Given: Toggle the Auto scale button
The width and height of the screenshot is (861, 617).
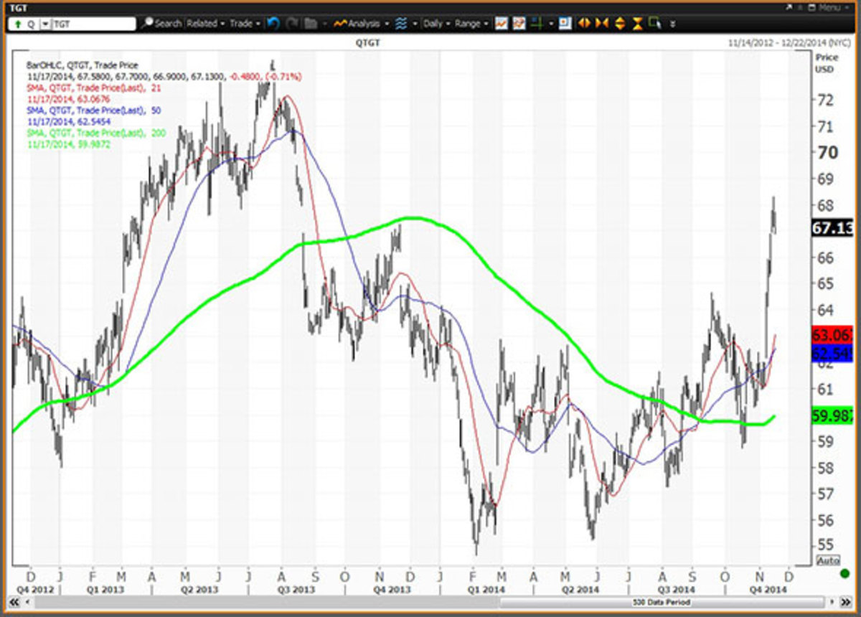Looking at the screenshot, I should coord(827,560).
